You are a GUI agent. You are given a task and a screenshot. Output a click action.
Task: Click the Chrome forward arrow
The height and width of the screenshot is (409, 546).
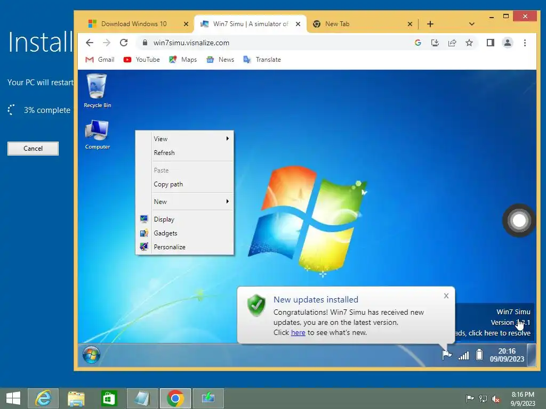(x=107, y=43)
